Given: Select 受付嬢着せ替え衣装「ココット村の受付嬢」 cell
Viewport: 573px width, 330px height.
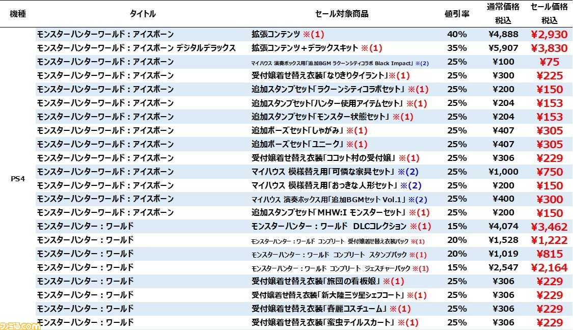Looking at the screenshot, I should (336, 158).
